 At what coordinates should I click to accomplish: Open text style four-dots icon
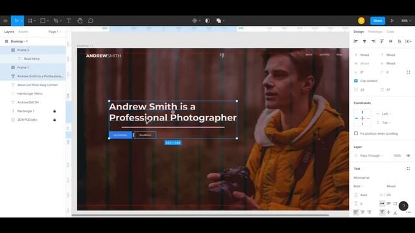pyautogui.click(x=409, y=168)
